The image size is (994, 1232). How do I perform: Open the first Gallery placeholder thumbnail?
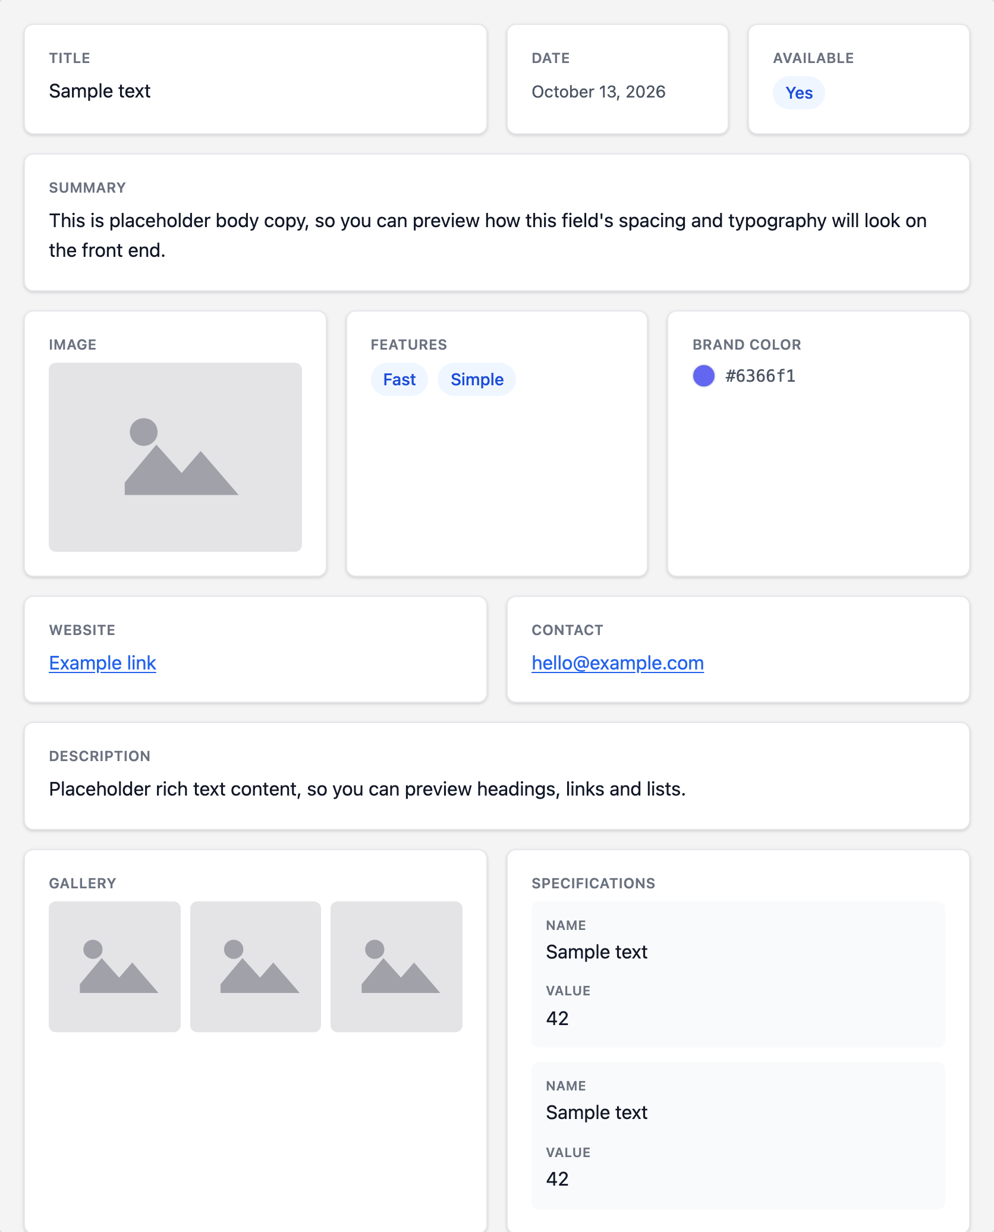pos(115,967)
